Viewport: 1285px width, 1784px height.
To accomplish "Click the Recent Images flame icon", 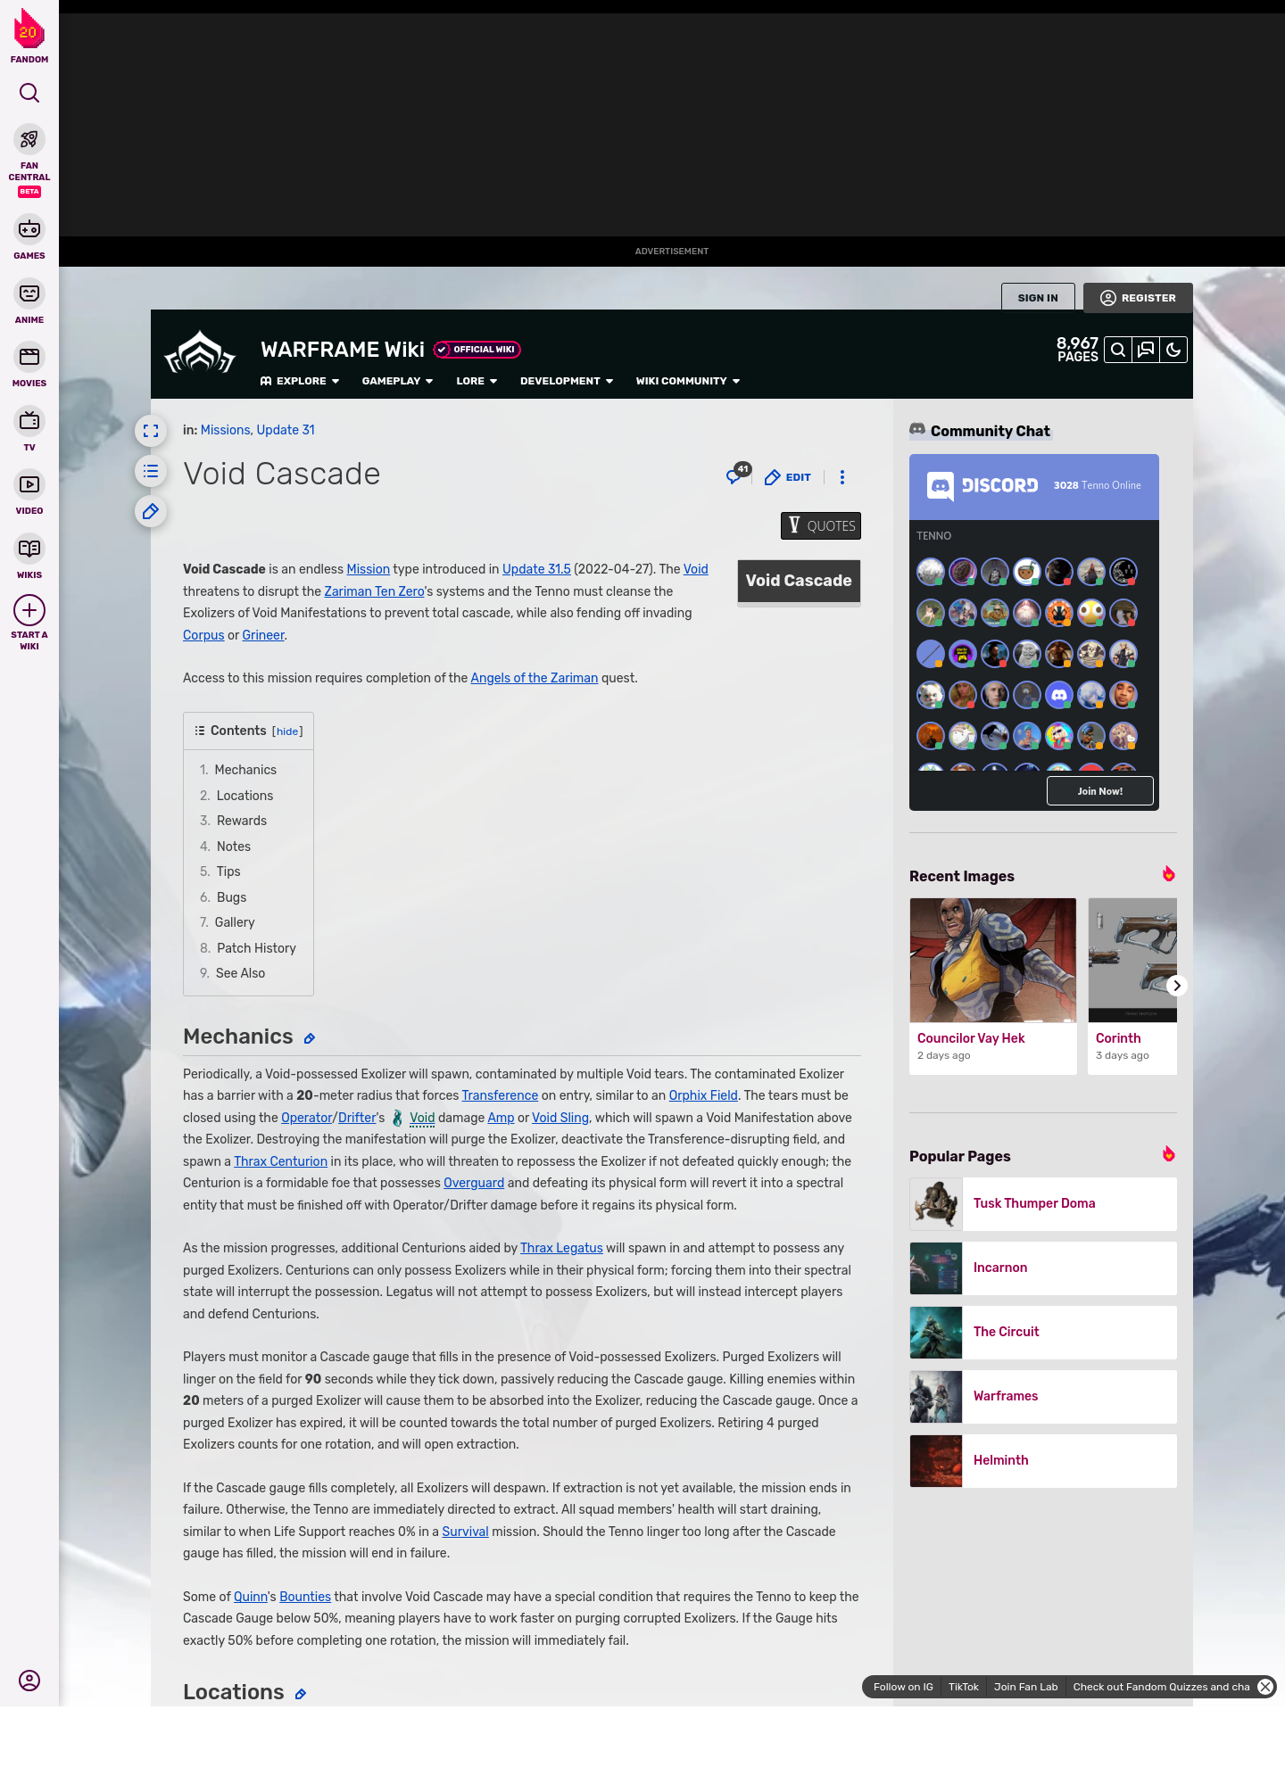I will point(1168,874).
